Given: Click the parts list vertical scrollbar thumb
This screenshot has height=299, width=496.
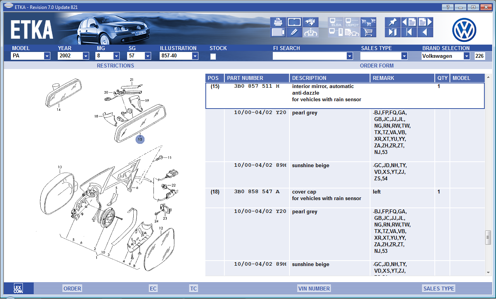Looking at the screenshot, I should 488,238.
